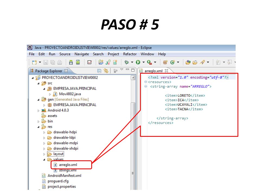Minimize the Package Explorer view
260x195 pixels.
pos(127,69)
